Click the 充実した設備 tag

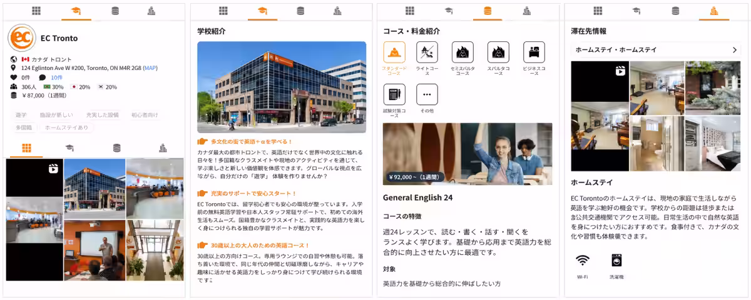[103, 115]
